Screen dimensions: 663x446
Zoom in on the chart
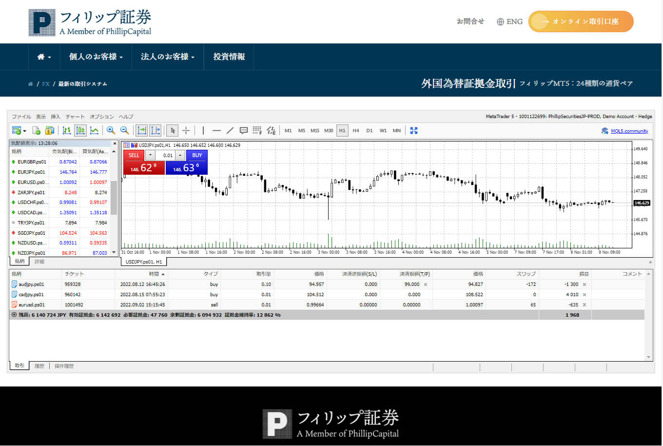click(111, 130)
